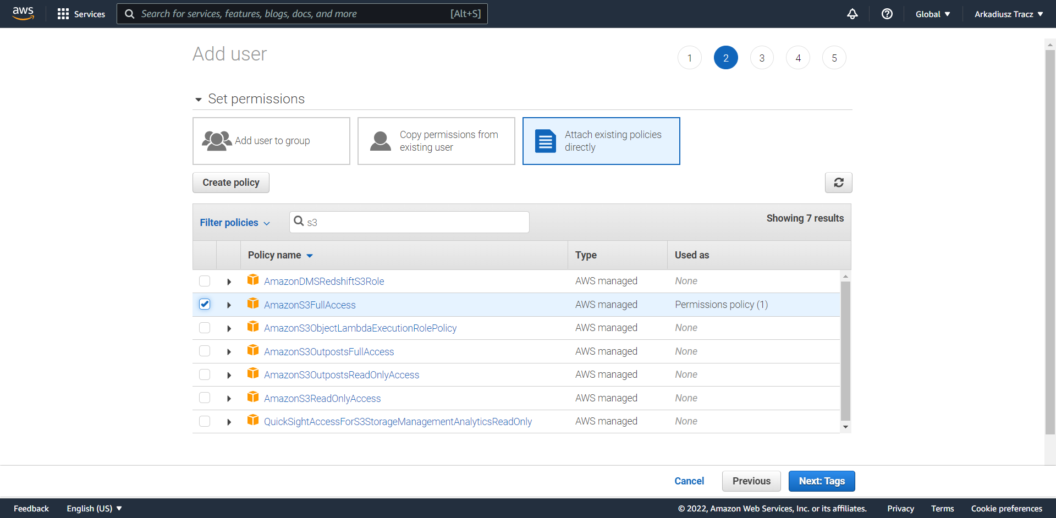Go back with Previous button
Screen dimensions: 1056x518
pyautogui.click(x=751, y=481)
